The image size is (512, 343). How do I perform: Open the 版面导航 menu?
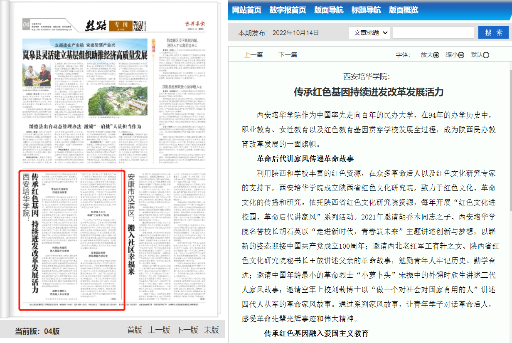pyautogui.click(x=329, y=10)
